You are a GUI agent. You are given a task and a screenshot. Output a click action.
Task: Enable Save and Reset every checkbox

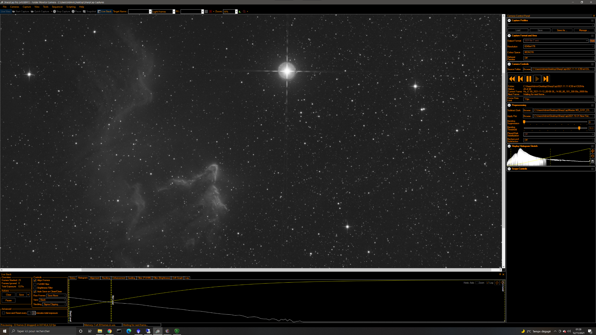pyautogui.click(x=3, y=313)
